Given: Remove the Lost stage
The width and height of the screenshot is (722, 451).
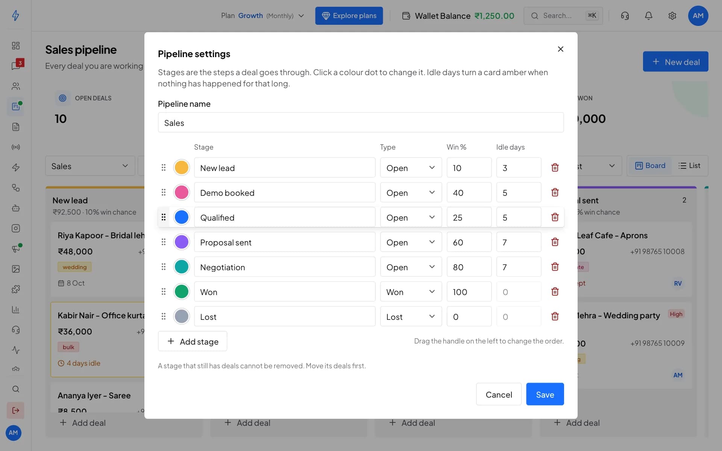Looking at the screenshot, I should (555, 316).
